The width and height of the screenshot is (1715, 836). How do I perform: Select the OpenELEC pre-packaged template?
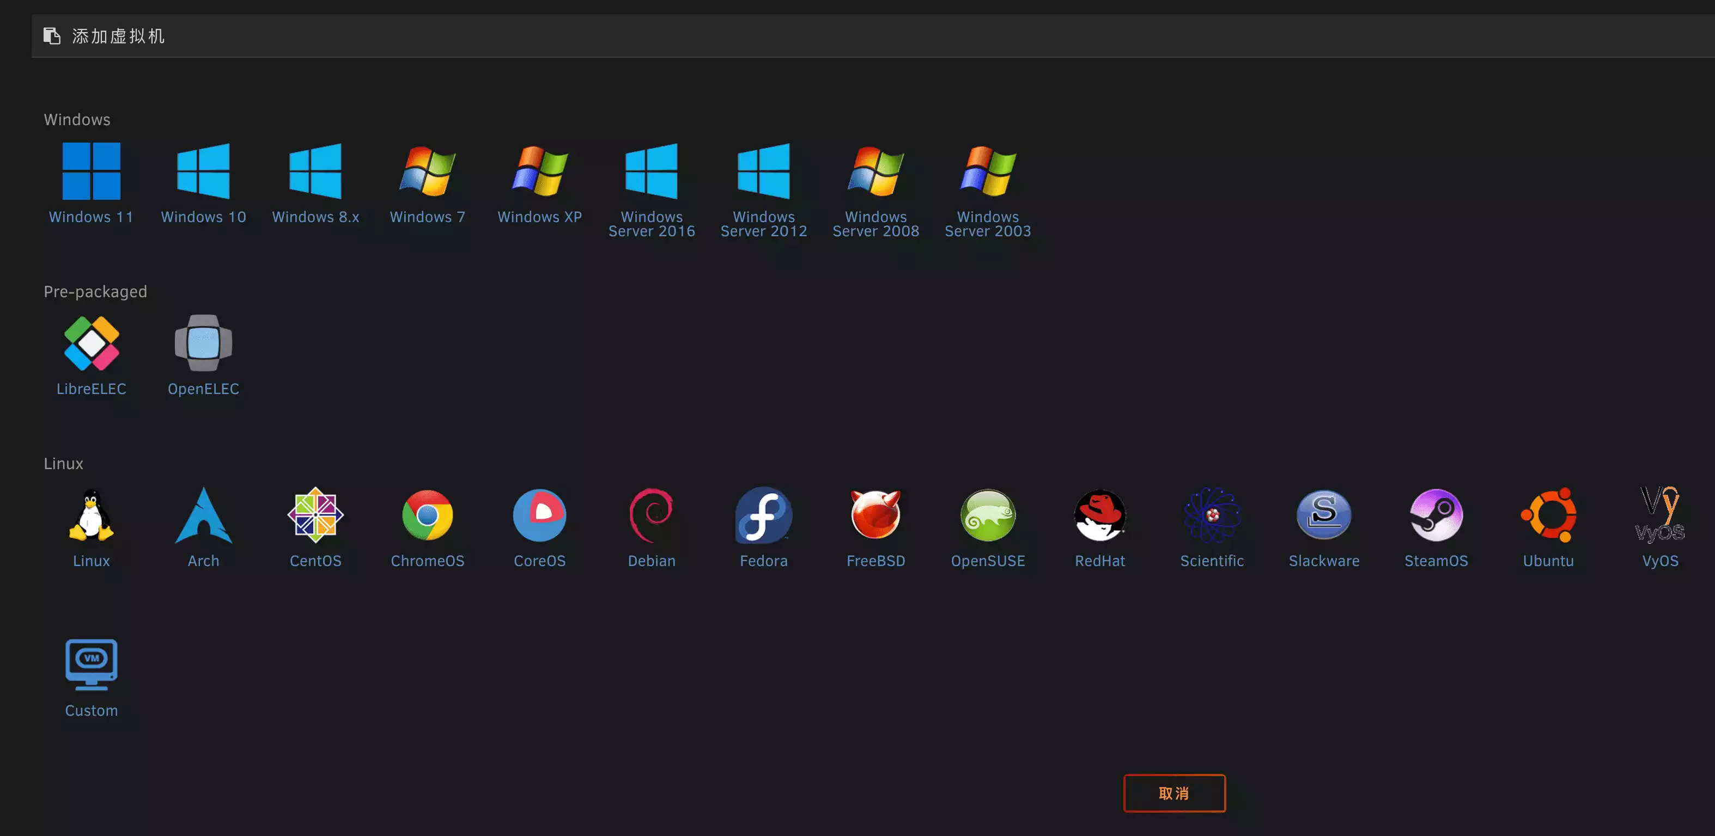point(203,343)
